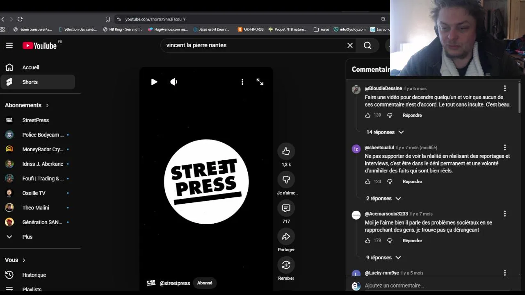Viewport: 525px width, 295px height.
Task: Open @Acemarsouin3233 profile link
Action: [386, 214]
